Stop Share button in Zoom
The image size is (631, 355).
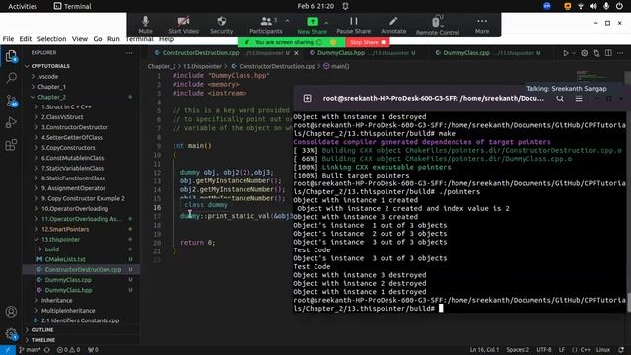point(368,42)
